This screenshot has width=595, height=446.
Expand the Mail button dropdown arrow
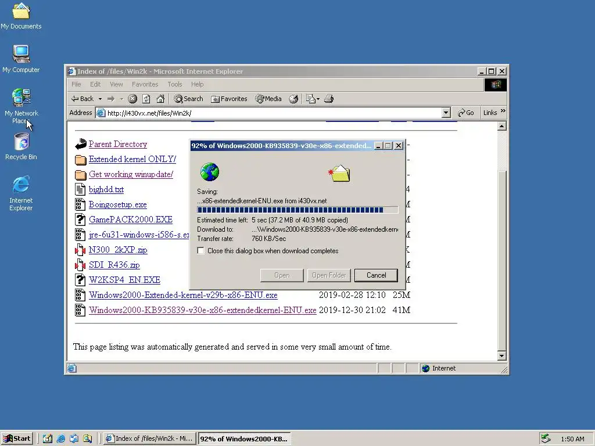318,99
